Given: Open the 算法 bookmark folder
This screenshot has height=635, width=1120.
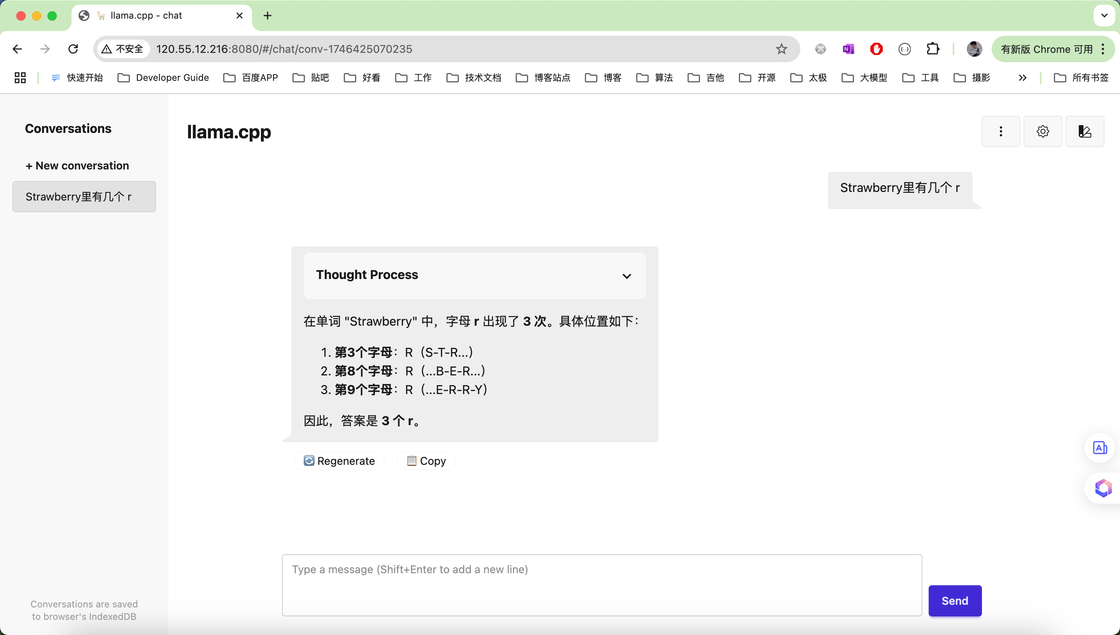Looking at the screenshot, I should click(654, 78).
